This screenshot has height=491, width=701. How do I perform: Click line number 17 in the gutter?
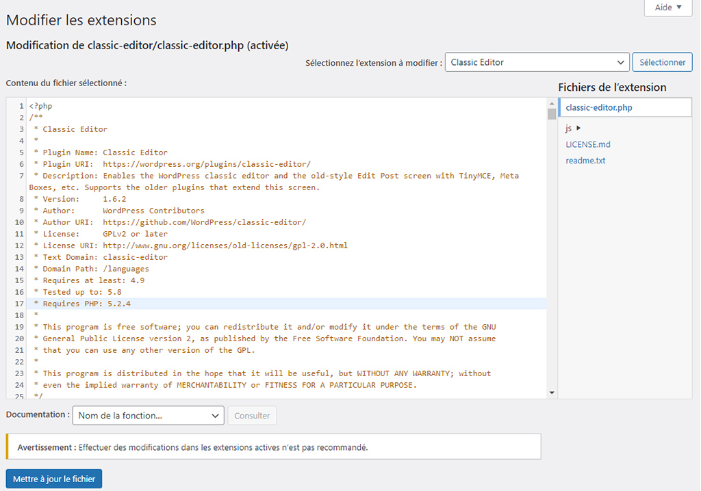pyautogui.click(x=20, y=304)
